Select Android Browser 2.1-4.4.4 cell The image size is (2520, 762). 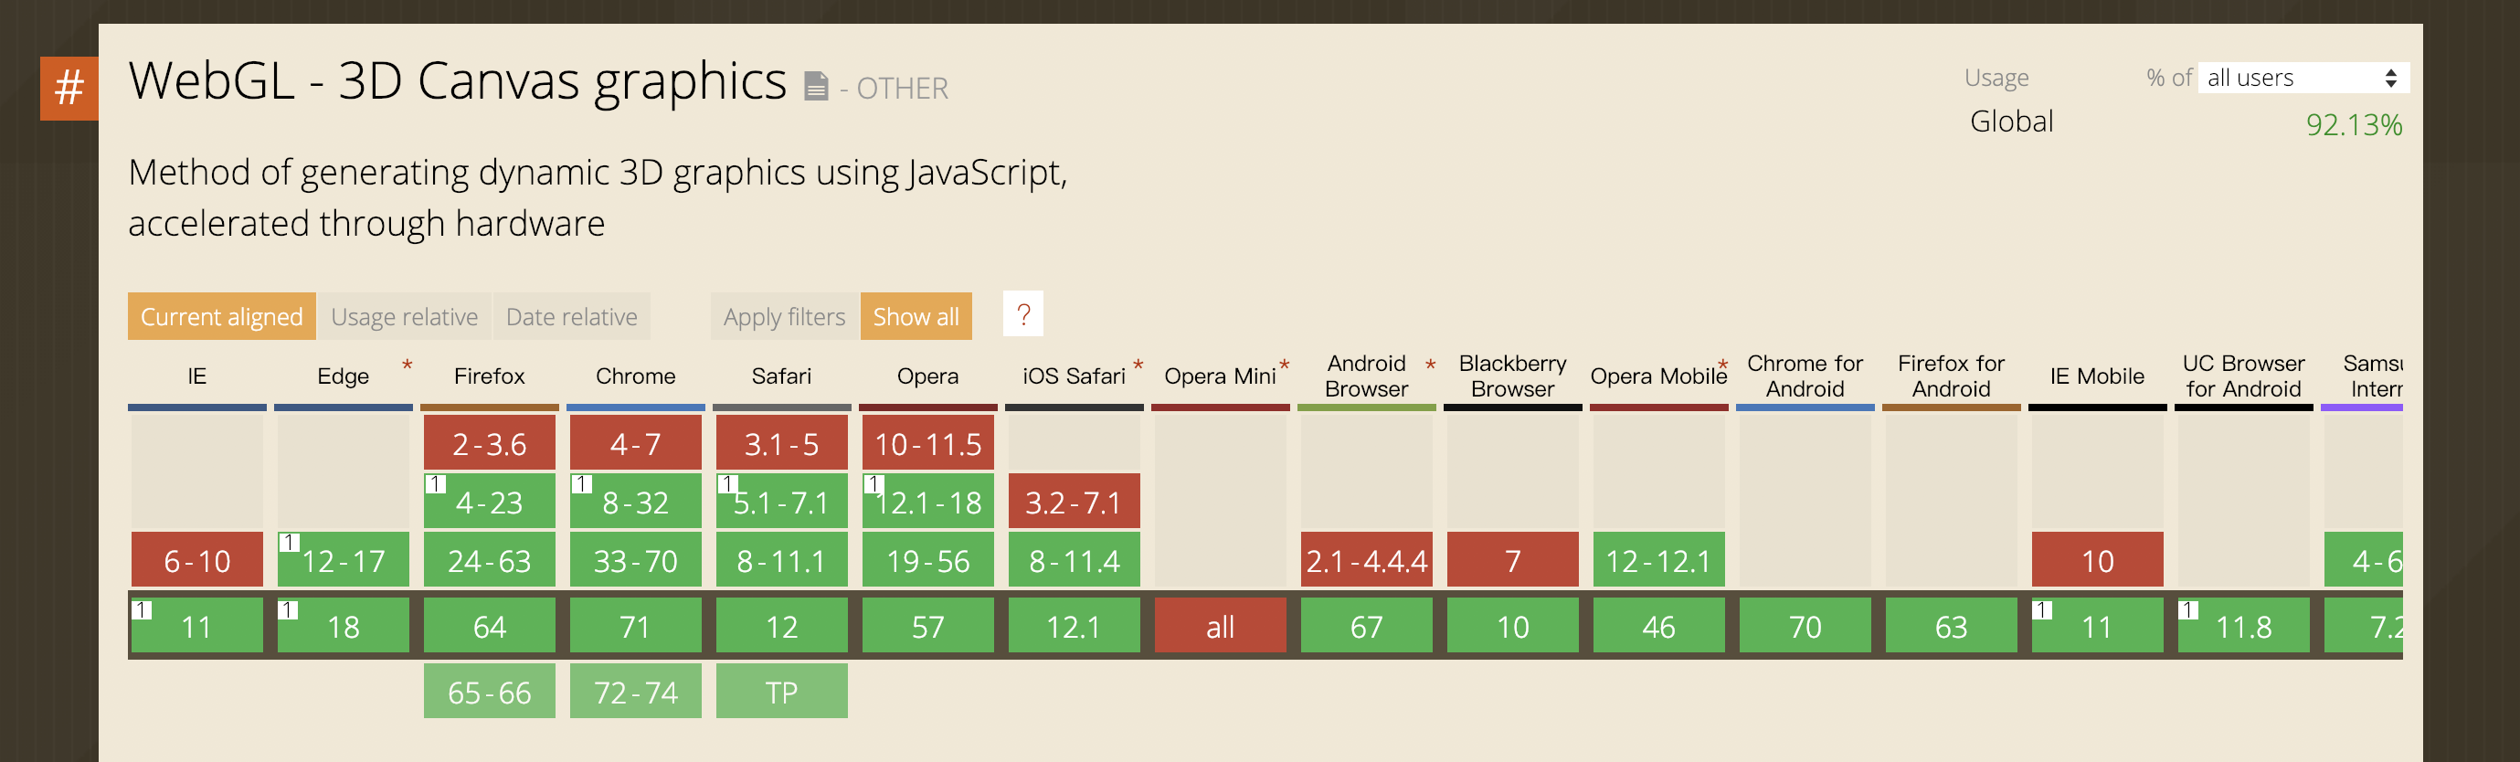1366,559
